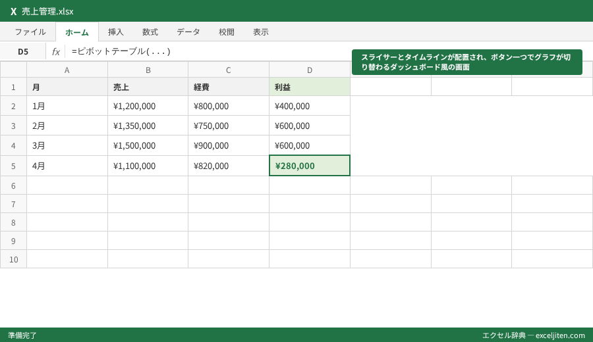
Task: Click the 月 header cell
Action: (x=67, y=87)
